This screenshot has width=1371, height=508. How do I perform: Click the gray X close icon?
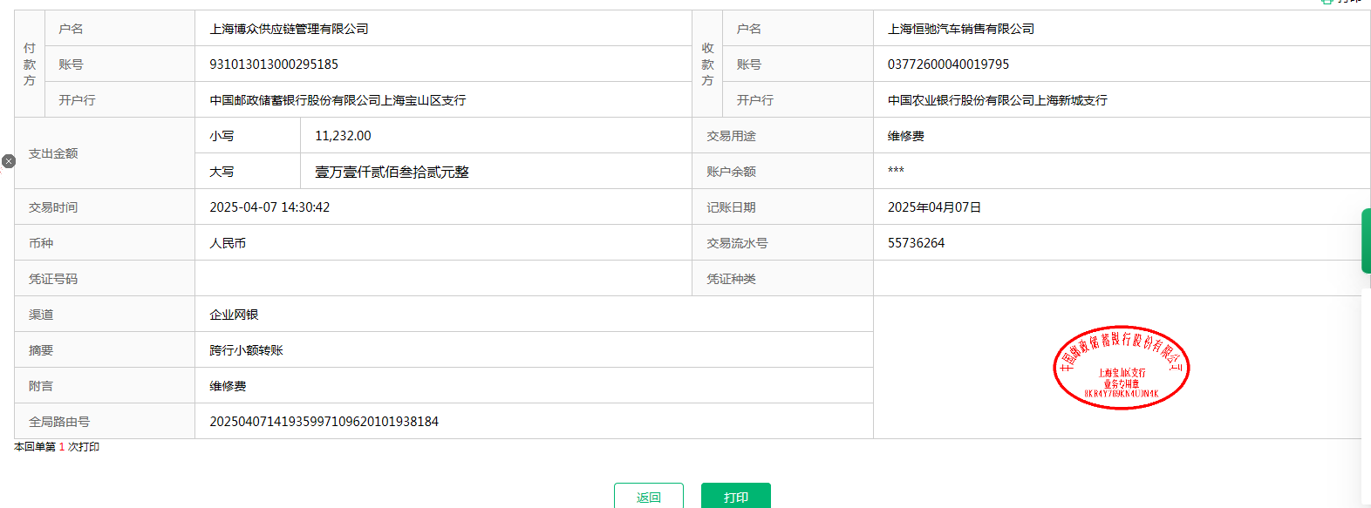pyautogui.click(x=9, y=161)
